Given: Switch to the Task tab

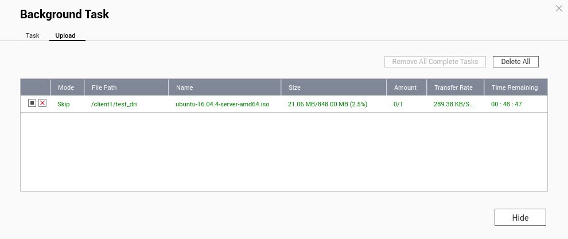Looking at the screenshot, I should point(33,35).
